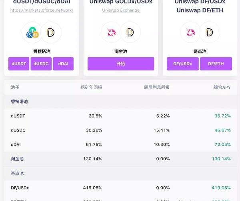Click the 综合APY column header
The height and width of the screenshot is (201, 240).
pyautogui.click(x=222, y=87)
